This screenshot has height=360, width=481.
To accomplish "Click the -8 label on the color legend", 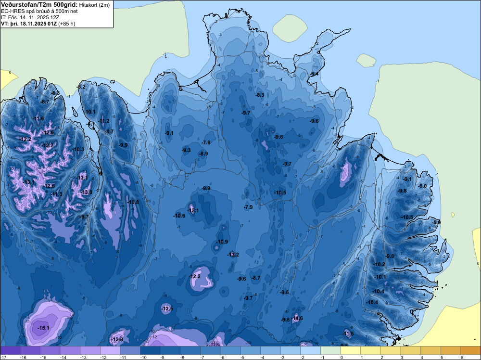I will pyautogui.click(x=182, y=357).
